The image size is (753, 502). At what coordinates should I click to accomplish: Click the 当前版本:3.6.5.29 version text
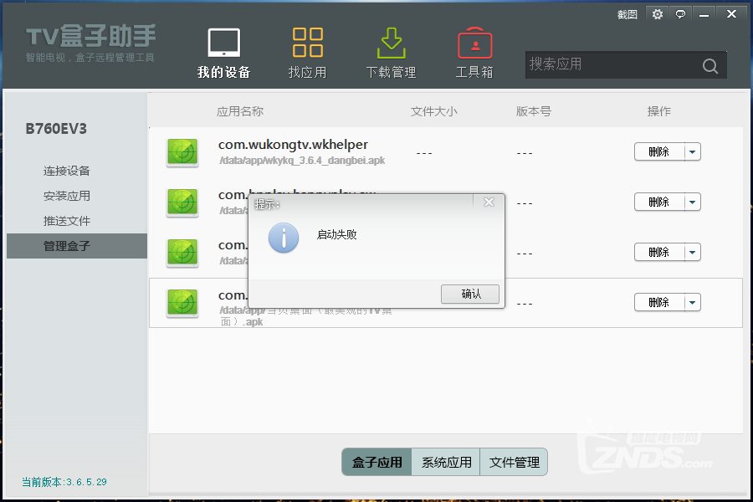(x=64, y=482)
